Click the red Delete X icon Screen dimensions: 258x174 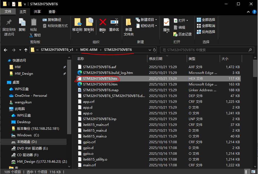[103, 22]
